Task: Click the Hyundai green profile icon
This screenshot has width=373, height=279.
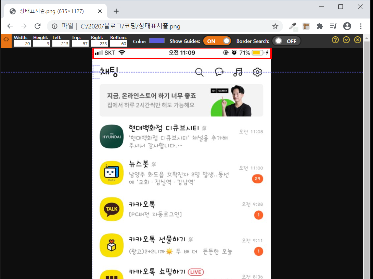Action: click(x=112, y=136)
